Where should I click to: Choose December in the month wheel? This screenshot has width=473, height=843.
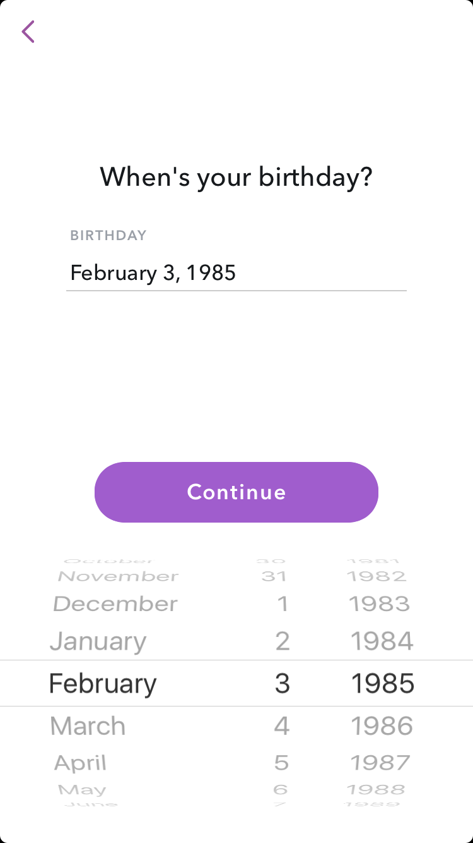[x=115, y=604]
